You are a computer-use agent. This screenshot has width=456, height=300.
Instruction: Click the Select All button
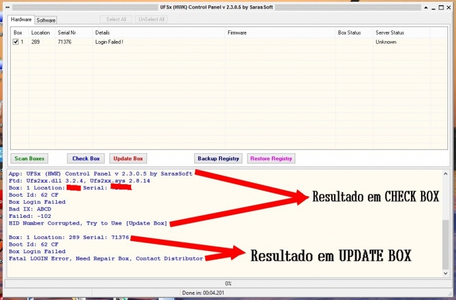click(x=116, y=19)
